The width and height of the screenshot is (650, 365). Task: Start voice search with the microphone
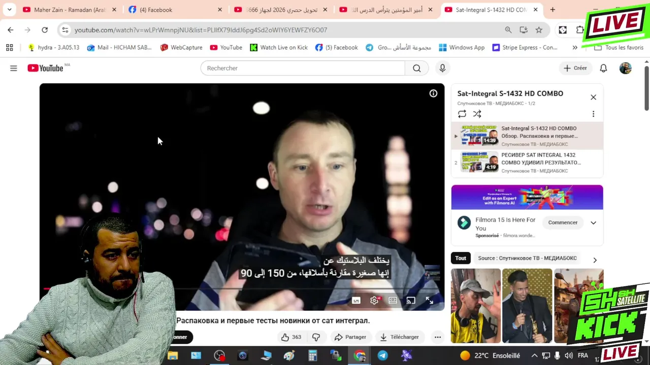[x=442, y=68]
